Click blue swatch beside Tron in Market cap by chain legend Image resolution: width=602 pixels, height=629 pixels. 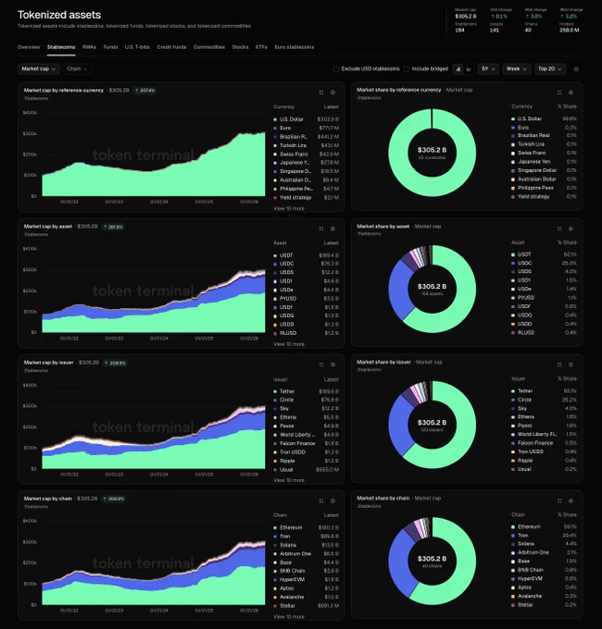click(x=275, y=536)
